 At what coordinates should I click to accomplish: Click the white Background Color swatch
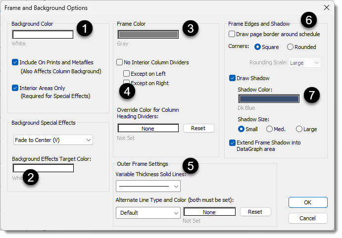pos(43,35)
